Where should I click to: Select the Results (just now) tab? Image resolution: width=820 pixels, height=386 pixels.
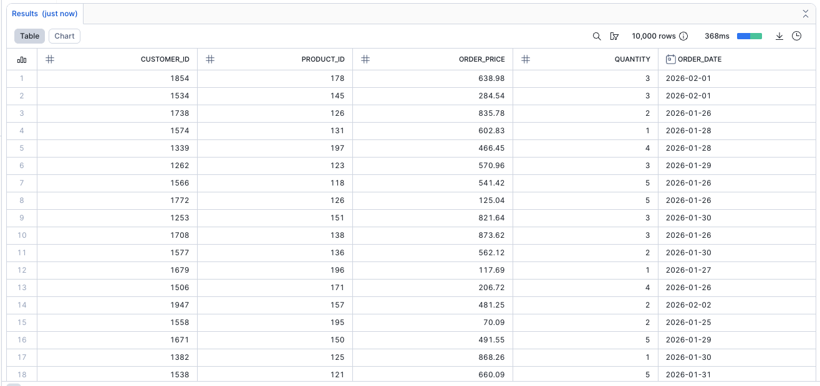(x=44, y=14)
